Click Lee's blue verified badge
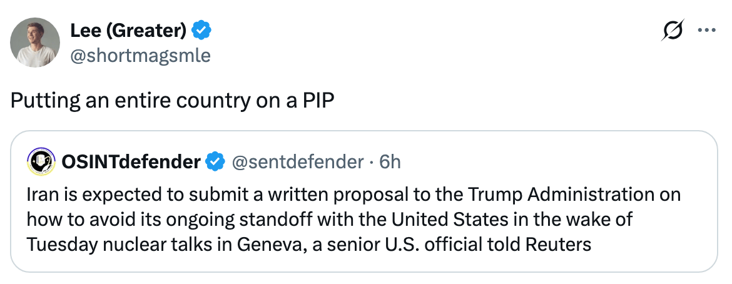 [201, 29]
